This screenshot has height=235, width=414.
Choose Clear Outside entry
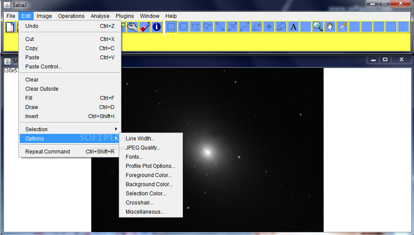(x=70, y=89)
